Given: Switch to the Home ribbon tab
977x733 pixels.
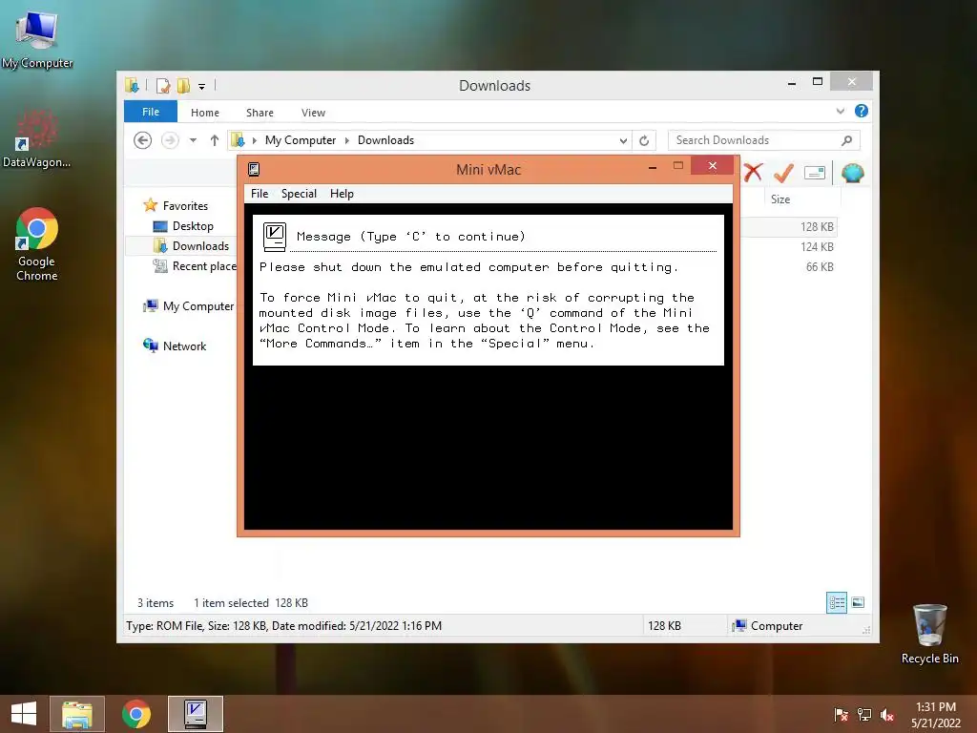Looking at the screenshot, I should (205, 113).
